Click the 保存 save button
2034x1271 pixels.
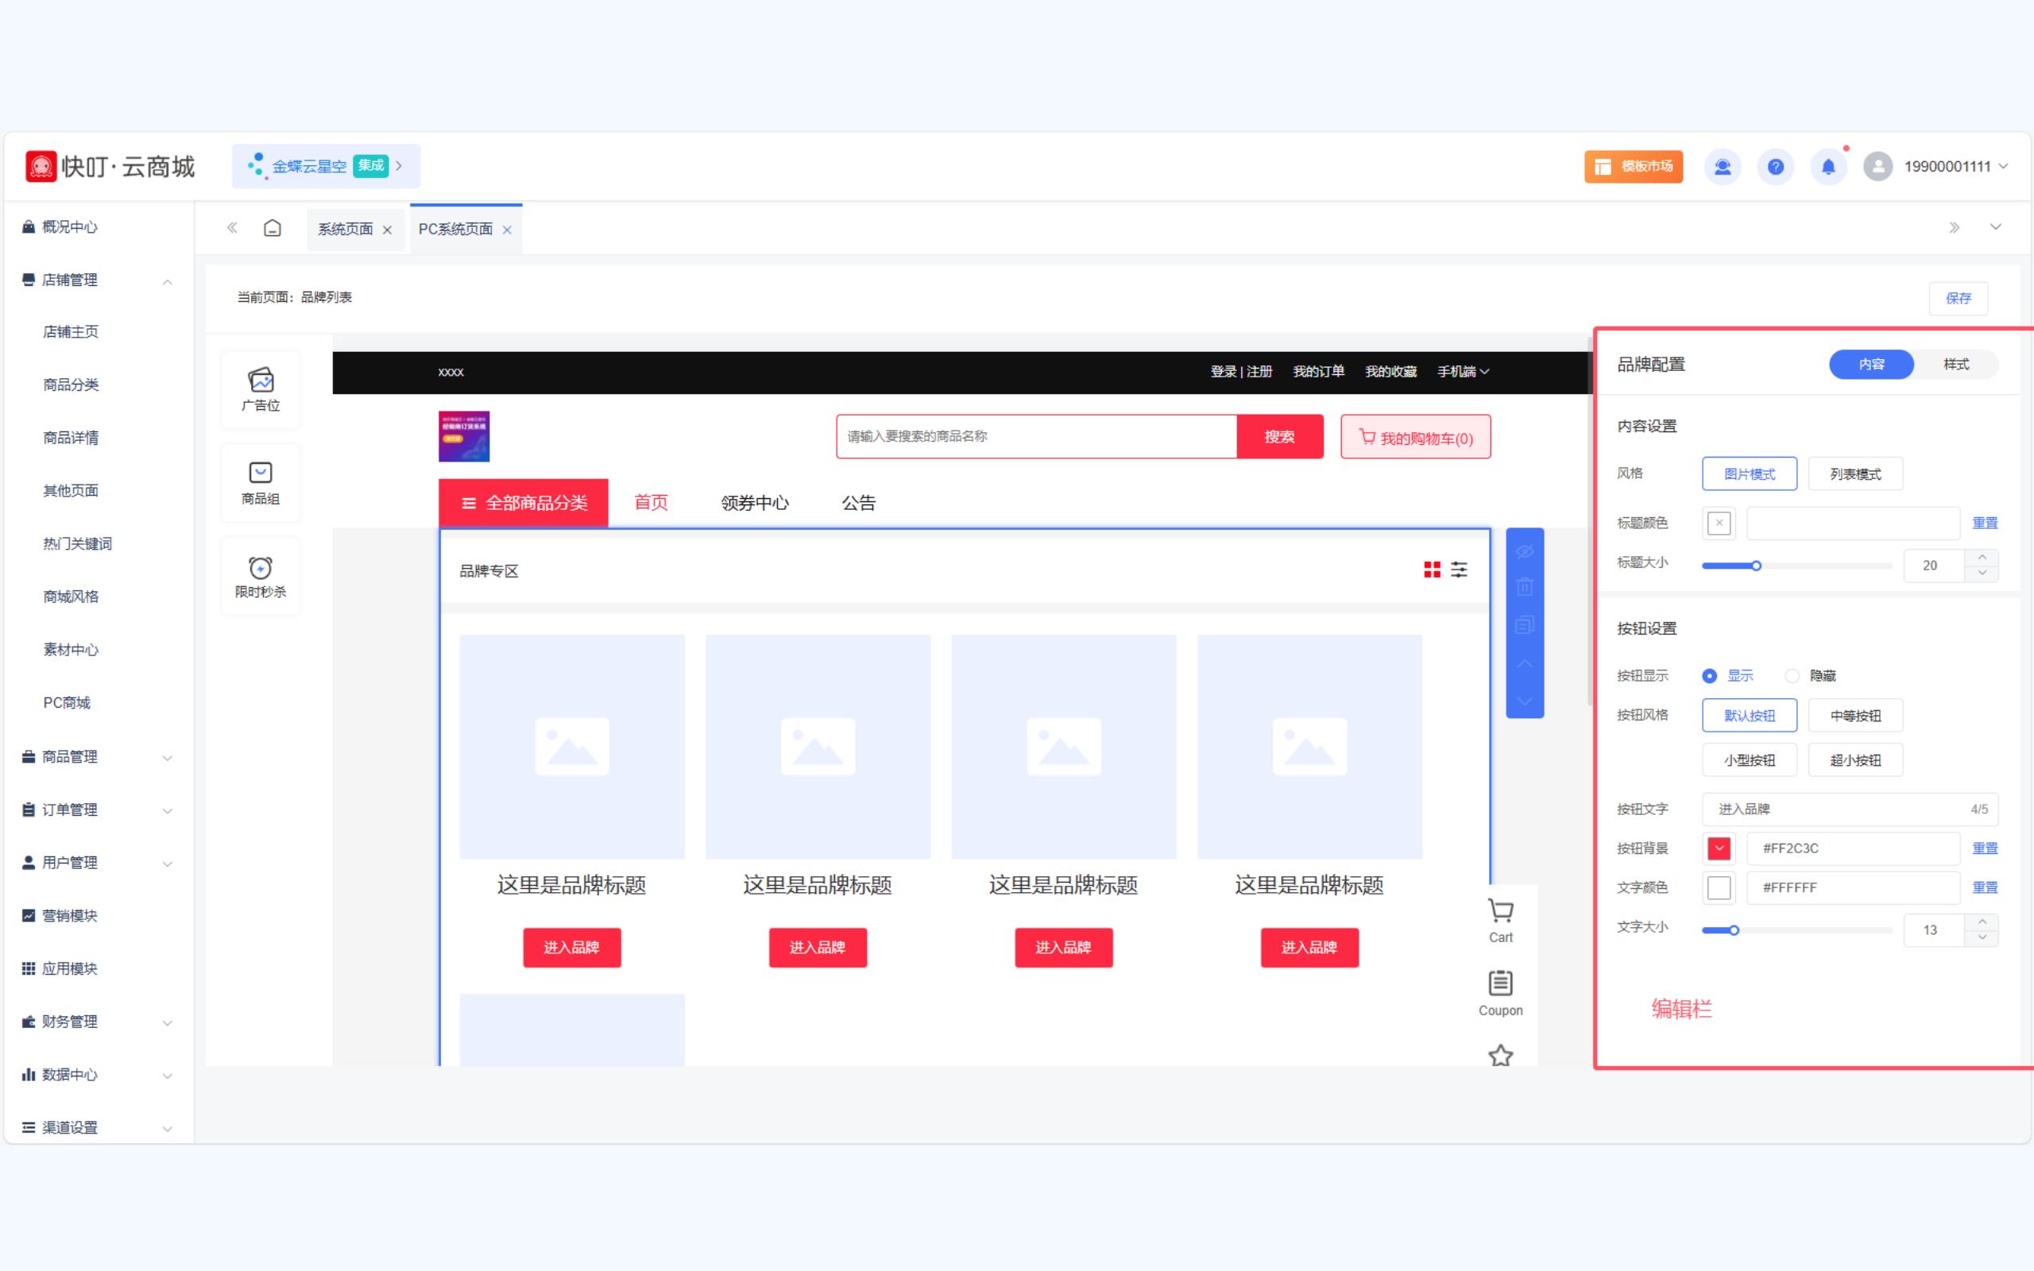[x=1959, y=298]
